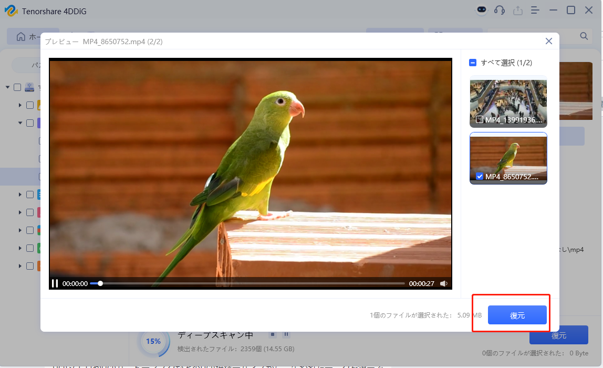Uncheck the MP4_8650752 thumbnail checkbox
603x368 pixels.
coord(479,176)
